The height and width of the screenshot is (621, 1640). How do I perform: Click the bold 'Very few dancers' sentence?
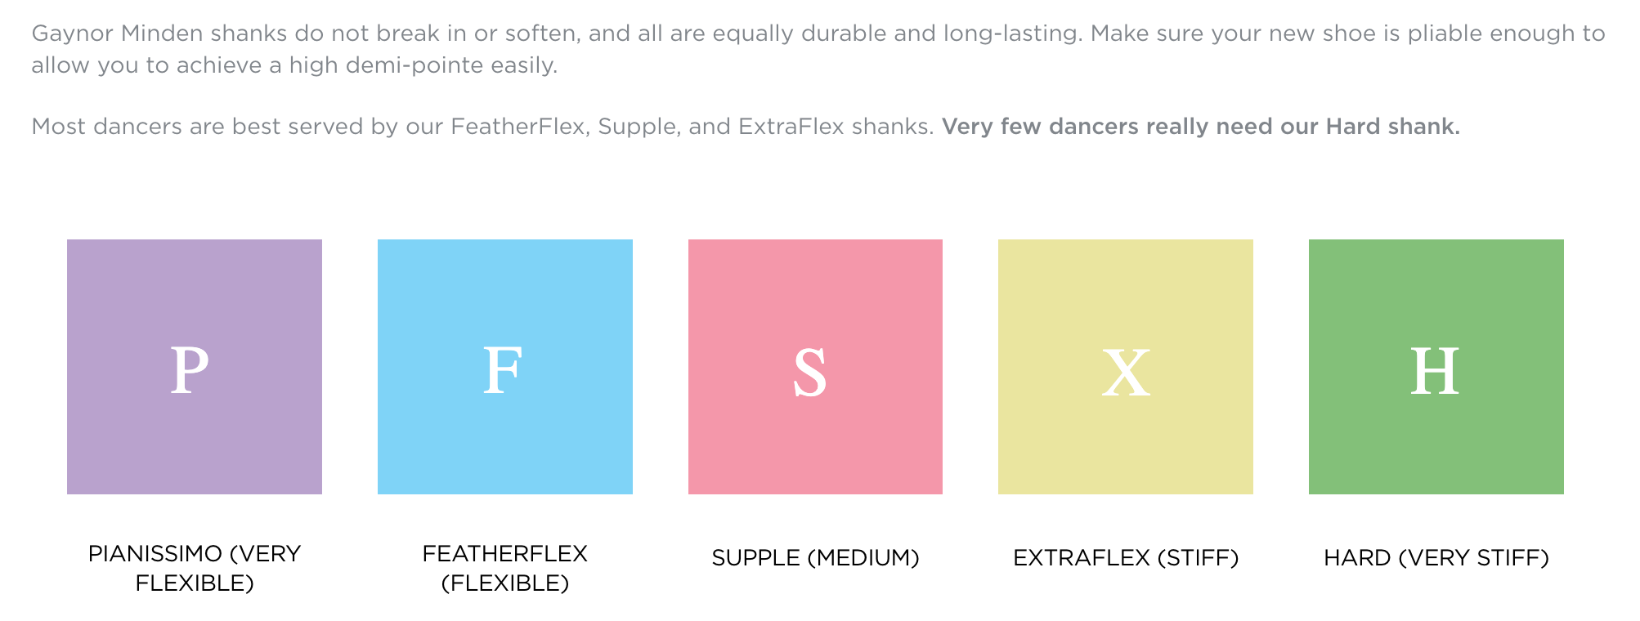1200,127
